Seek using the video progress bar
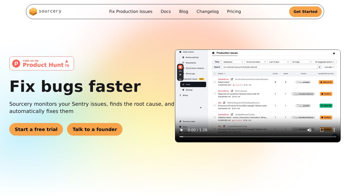 [x=258, y=137]
